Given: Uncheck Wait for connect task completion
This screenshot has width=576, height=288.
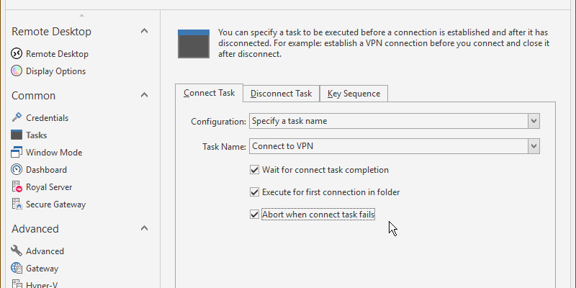Looking at the screenshot, I should tap(254, 171).
